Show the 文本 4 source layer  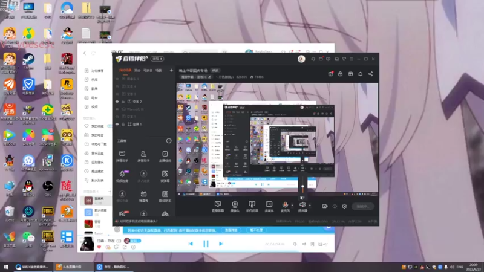[x=117, y=86]
